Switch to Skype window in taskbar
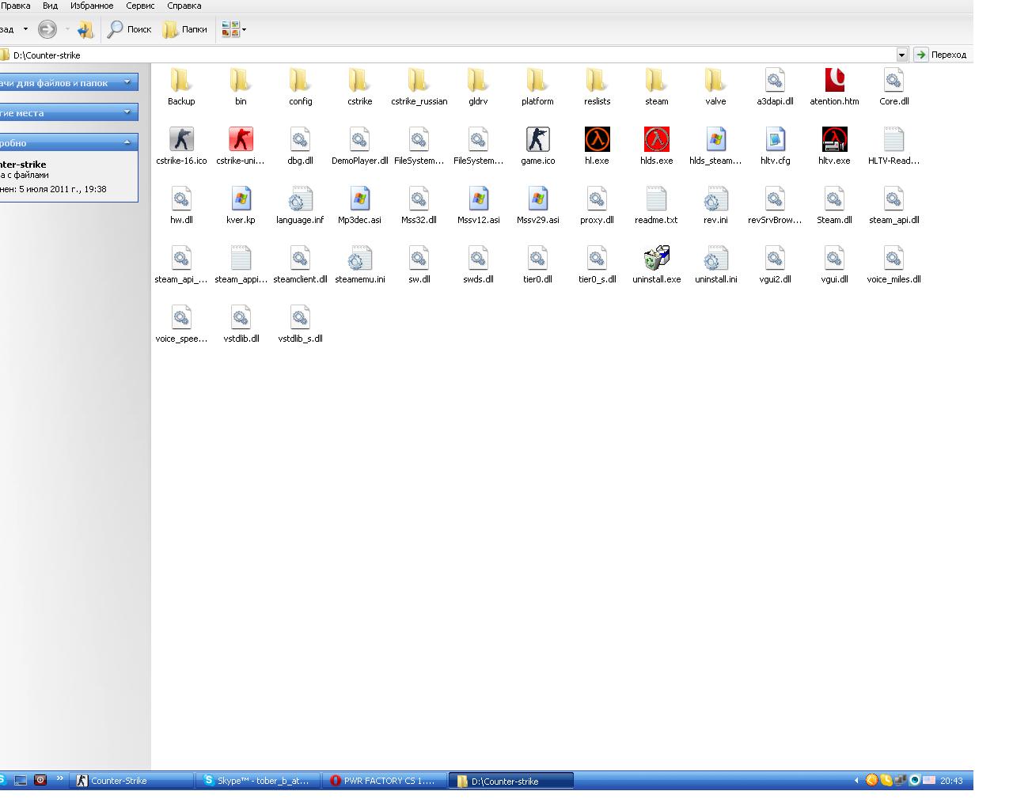 257,781
